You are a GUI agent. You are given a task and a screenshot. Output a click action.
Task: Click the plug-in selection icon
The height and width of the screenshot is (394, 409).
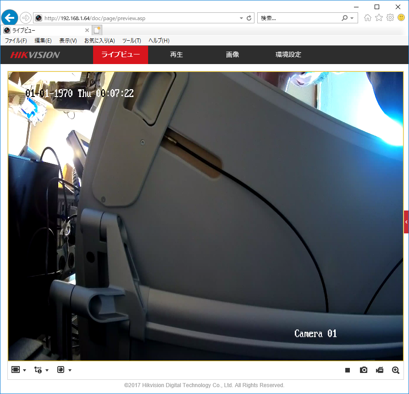[x=61, y=370]
